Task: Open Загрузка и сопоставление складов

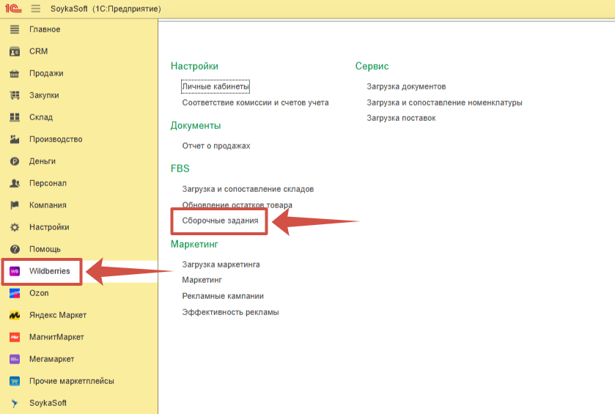Action: 248,189
